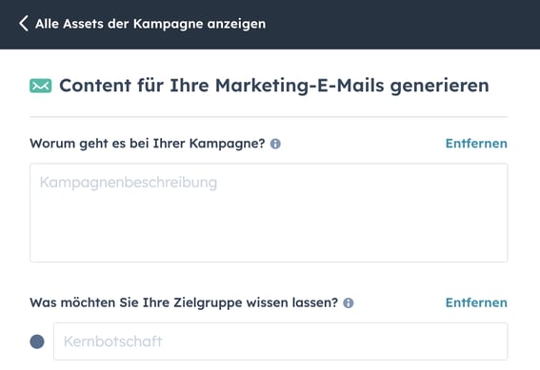Click empty lower area of campaign description box

[x=269, y=234]
